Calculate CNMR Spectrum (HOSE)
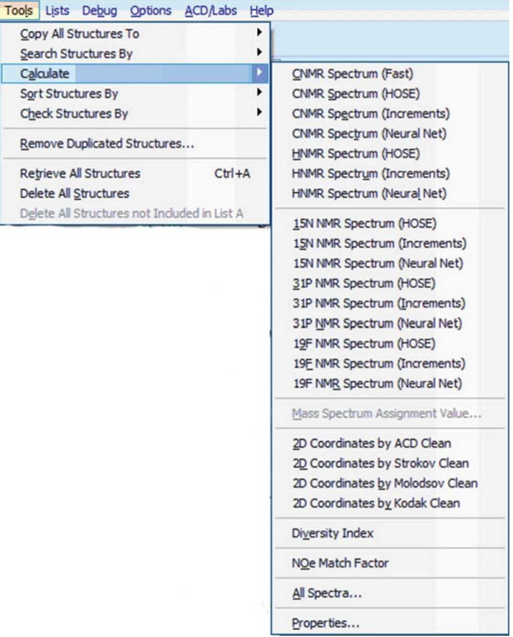 (x=389, y=94)
